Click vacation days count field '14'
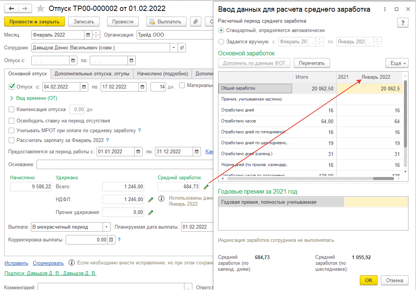The width and height of the screenshot is (416, 290). coord(158,87)
